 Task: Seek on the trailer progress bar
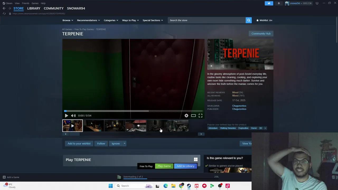coord(133,111)
